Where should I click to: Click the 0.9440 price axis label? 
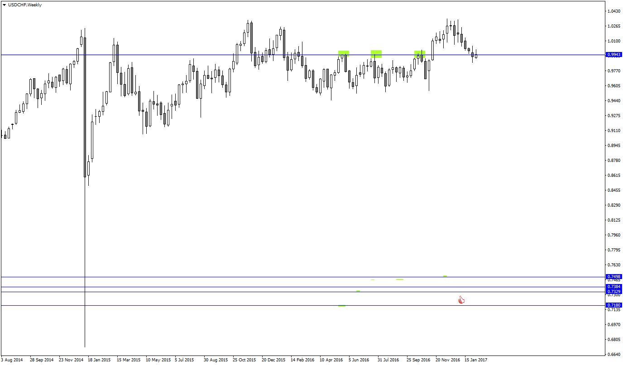pyautogui.click(x=614, y=100)
